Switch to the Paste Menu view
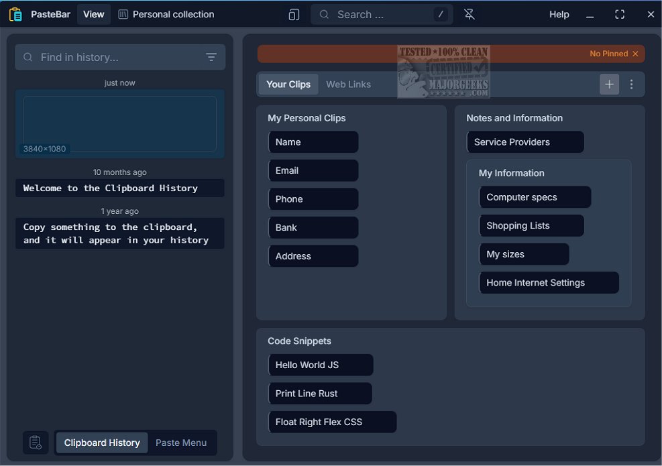 (x=181, y=443)
